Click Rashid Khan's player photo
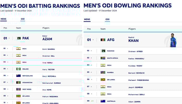 point(173,40)
